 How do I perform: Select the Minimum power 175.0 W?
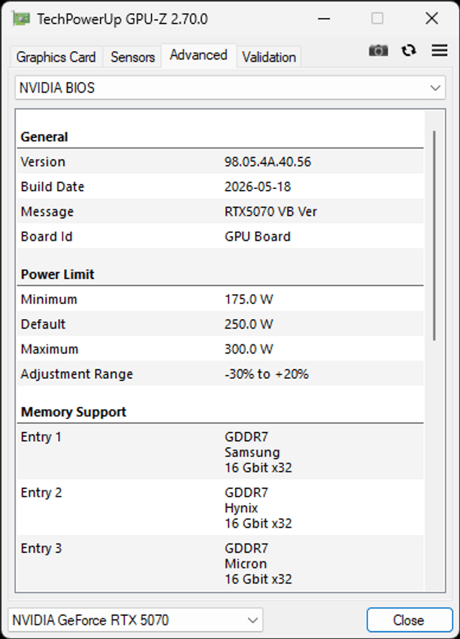[249, 300]
